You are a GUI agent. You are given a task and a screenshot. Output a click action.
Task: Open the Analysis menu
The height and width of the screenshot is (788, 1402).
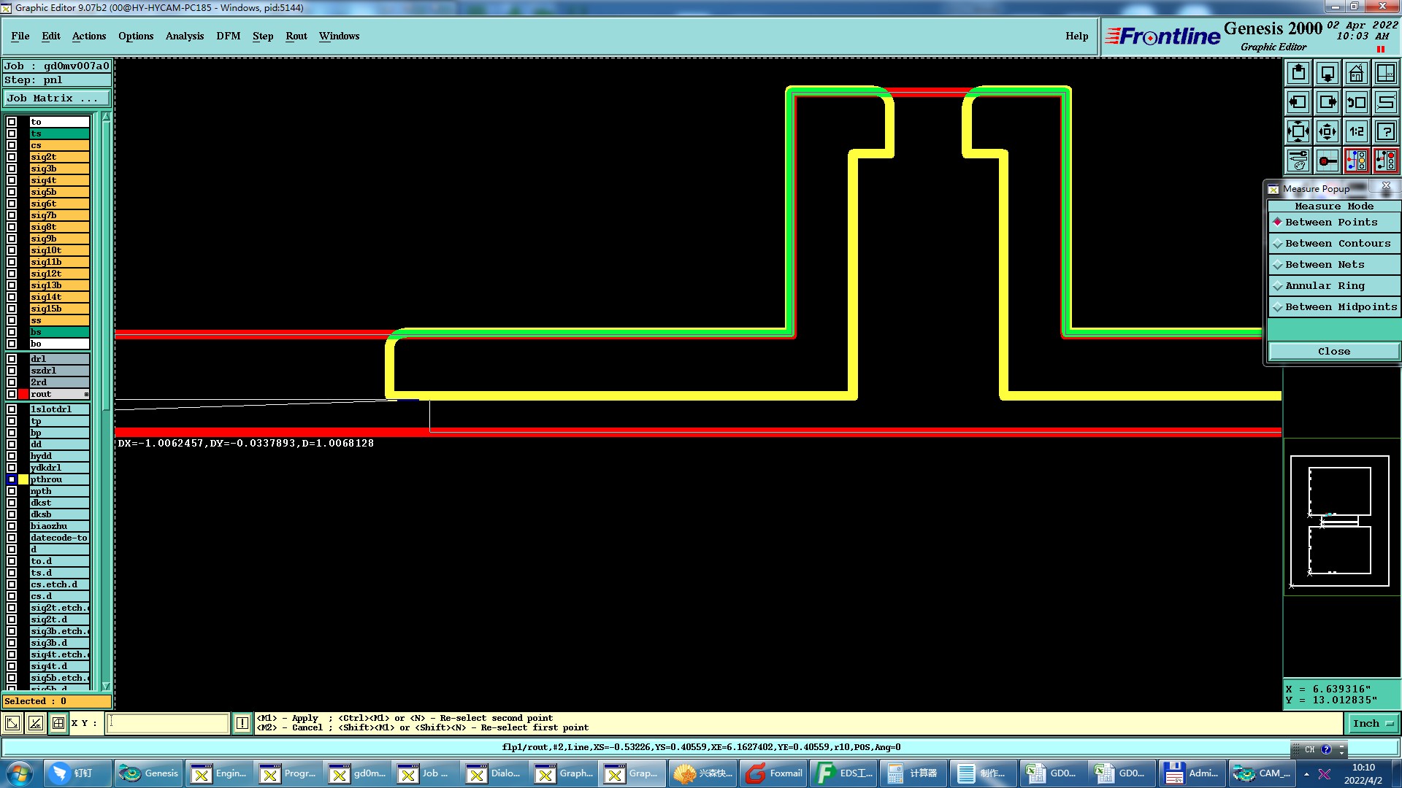(x=184, y=36)
